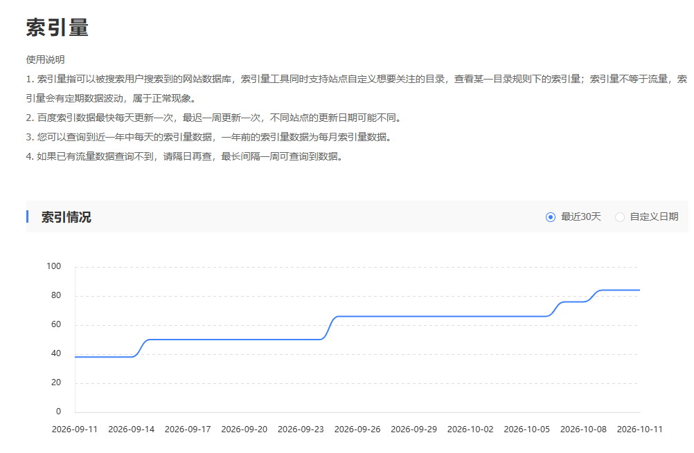Click the x-axis date 2026-10-05
Screen dimensions: 694x453
tap(526, 429)
